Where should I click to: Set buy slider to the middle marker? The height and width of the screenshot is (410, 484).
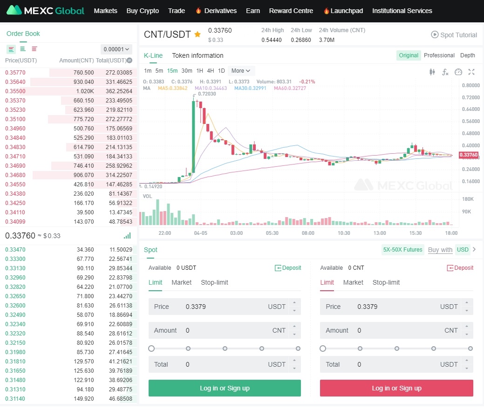point(225,348)
